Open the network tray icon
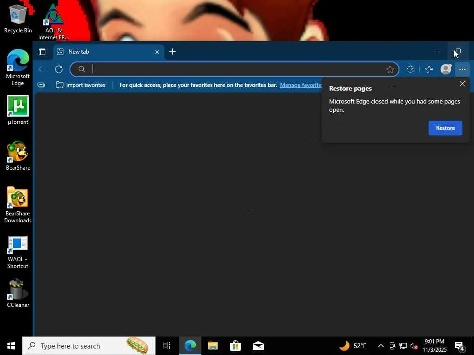The image size is (474, 355). point(403,346)
